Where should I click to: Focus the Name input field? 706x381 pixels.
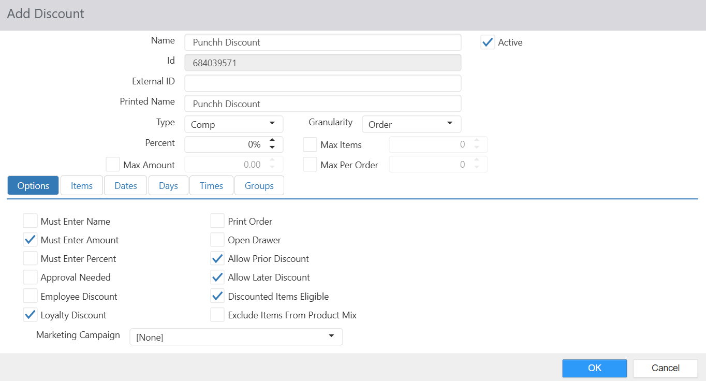click(323, 42)
